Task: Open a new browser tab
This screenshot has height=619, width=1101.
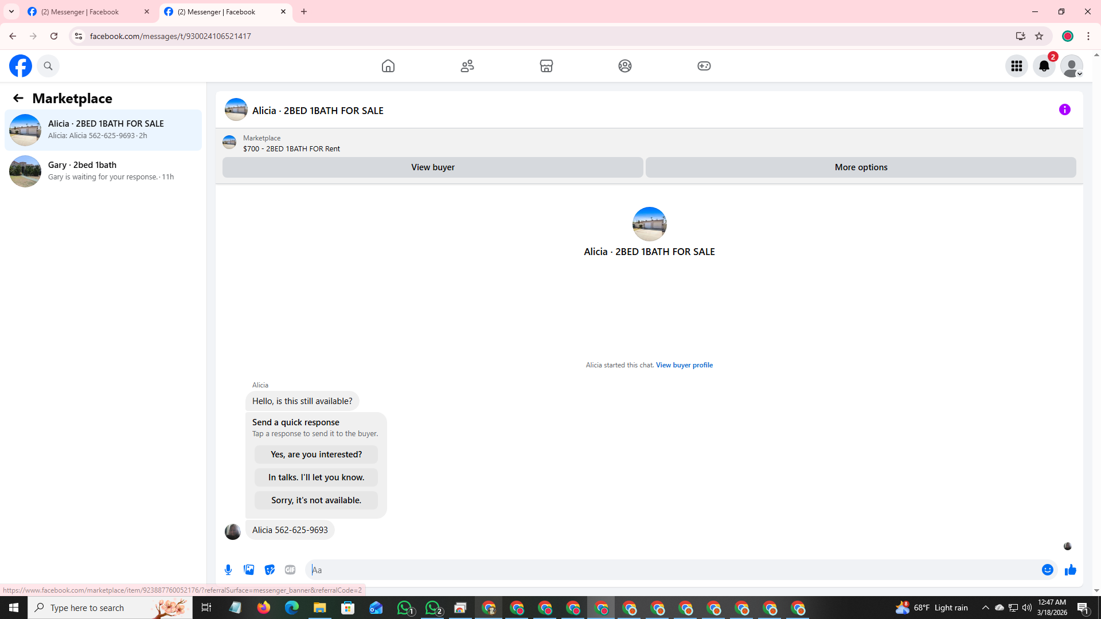Action: [x=304, y=11]
